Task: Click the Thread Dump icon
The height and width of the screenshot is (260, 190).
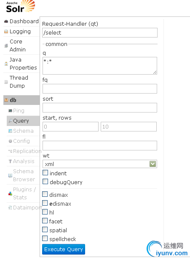Action: pos(6,82)
